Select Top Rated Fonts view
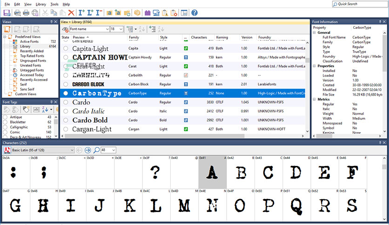The width and height of the screenshot is (389, 225). click(32, 56)
